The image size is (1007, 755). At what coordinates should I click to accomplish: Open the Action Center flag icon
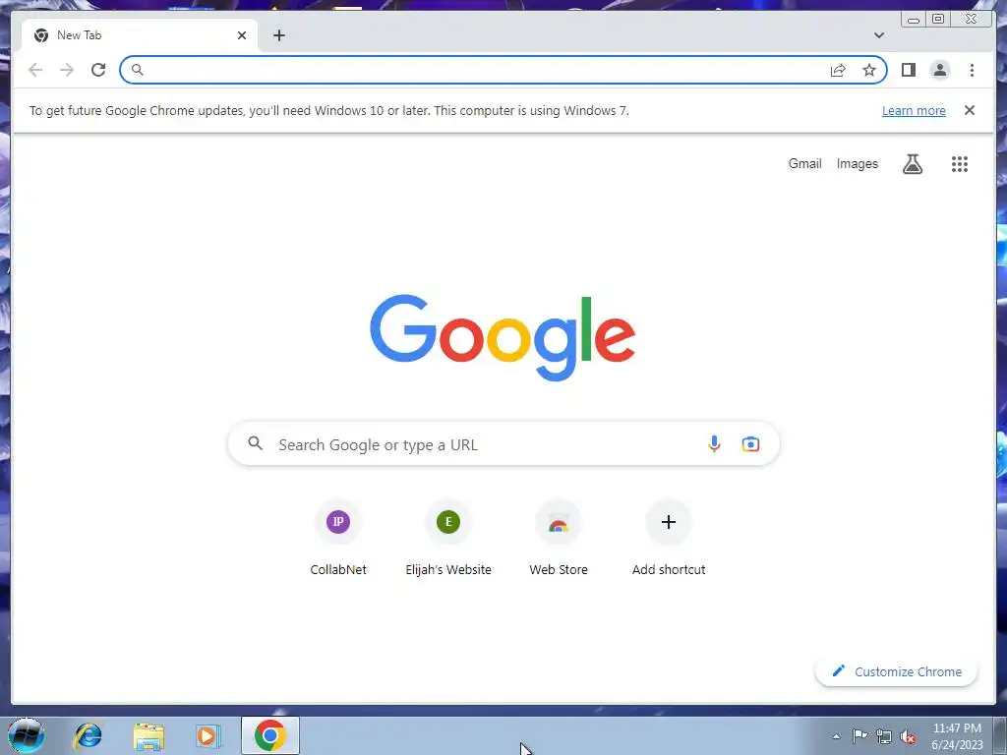click(x=859, y=736)
